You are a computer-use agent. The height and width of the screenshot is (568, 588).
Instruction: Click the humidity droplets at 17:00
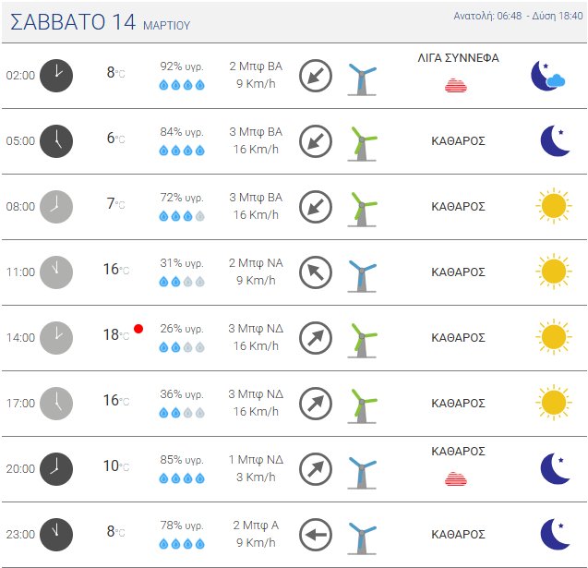click(182, 413)
